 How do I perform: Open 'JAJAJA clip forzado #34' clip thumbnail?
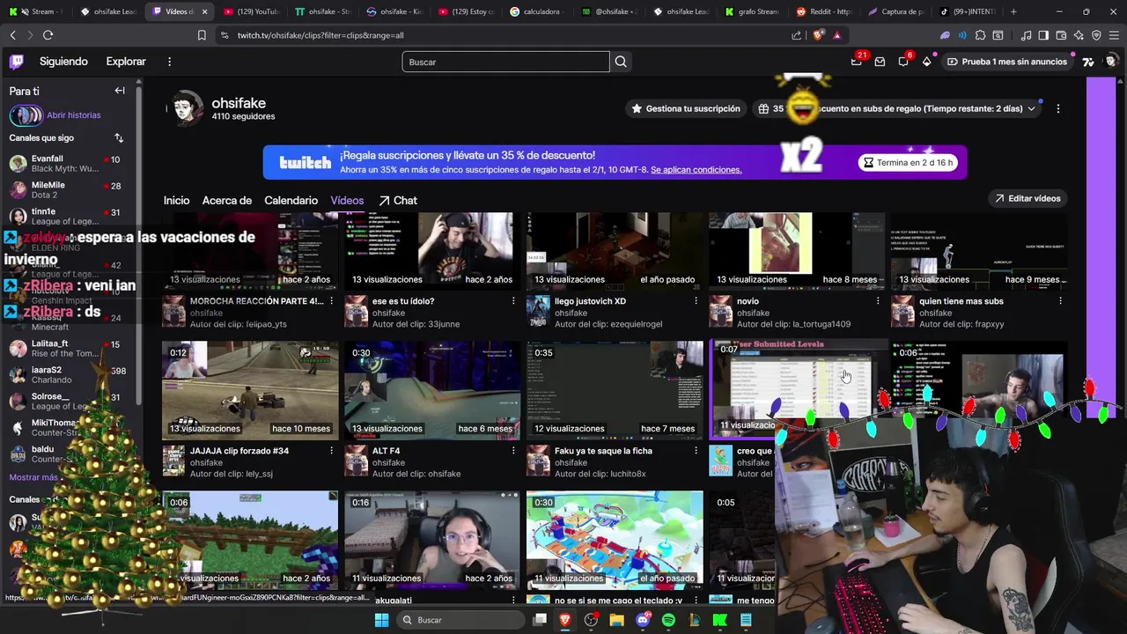(250, 390)
